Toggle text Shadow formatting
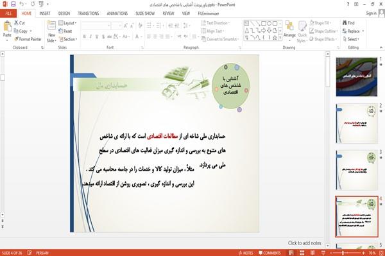The width and height of the screenshot is (385, 256). pyautogui.click(x=103, y=37)
